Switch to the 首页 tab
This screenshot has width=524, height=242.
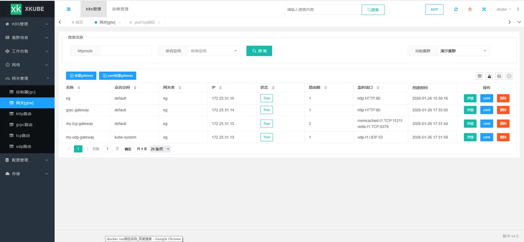tap(77, 22)
